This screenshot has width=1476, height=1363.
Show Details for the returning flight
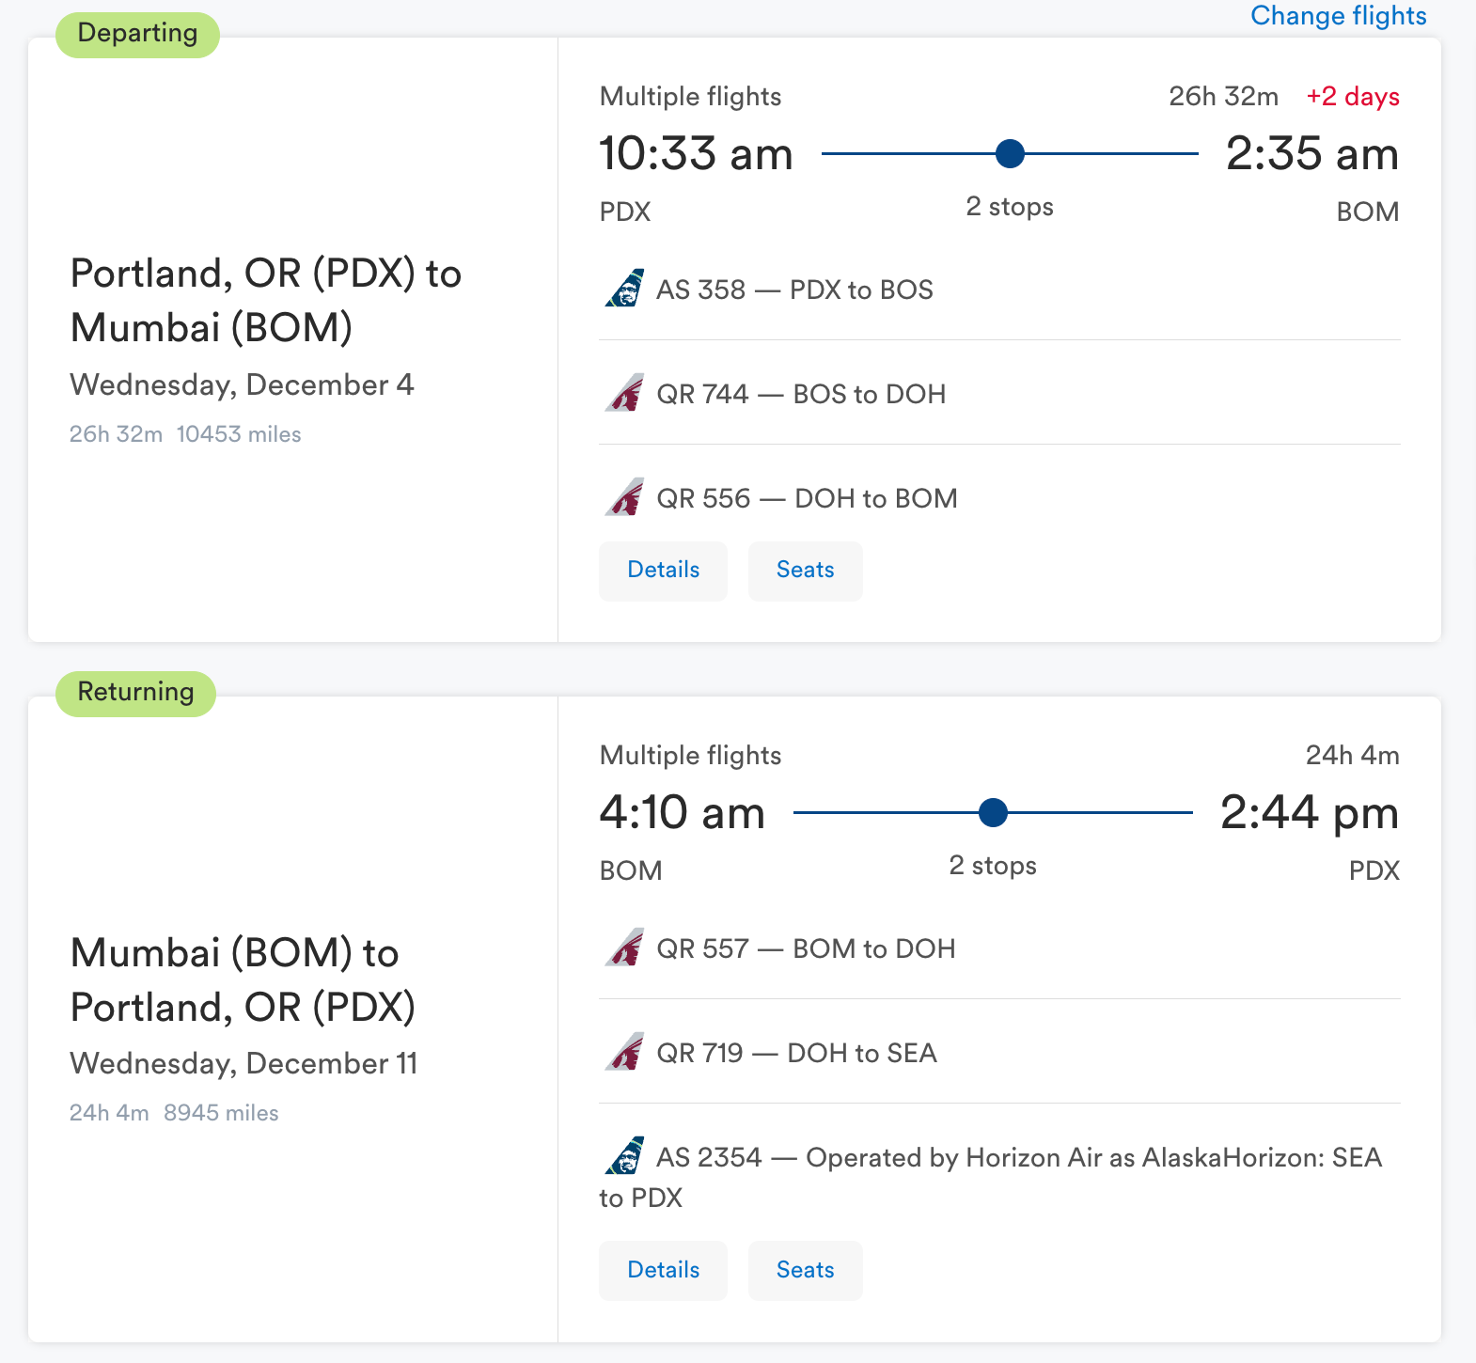663,1270
